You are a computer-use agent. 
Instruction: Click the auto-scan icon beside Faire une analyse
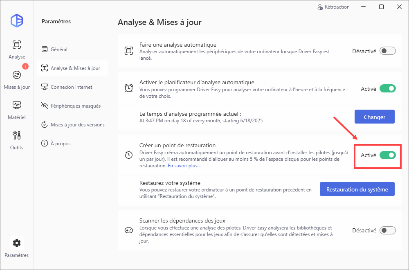(x=128, y=51)
